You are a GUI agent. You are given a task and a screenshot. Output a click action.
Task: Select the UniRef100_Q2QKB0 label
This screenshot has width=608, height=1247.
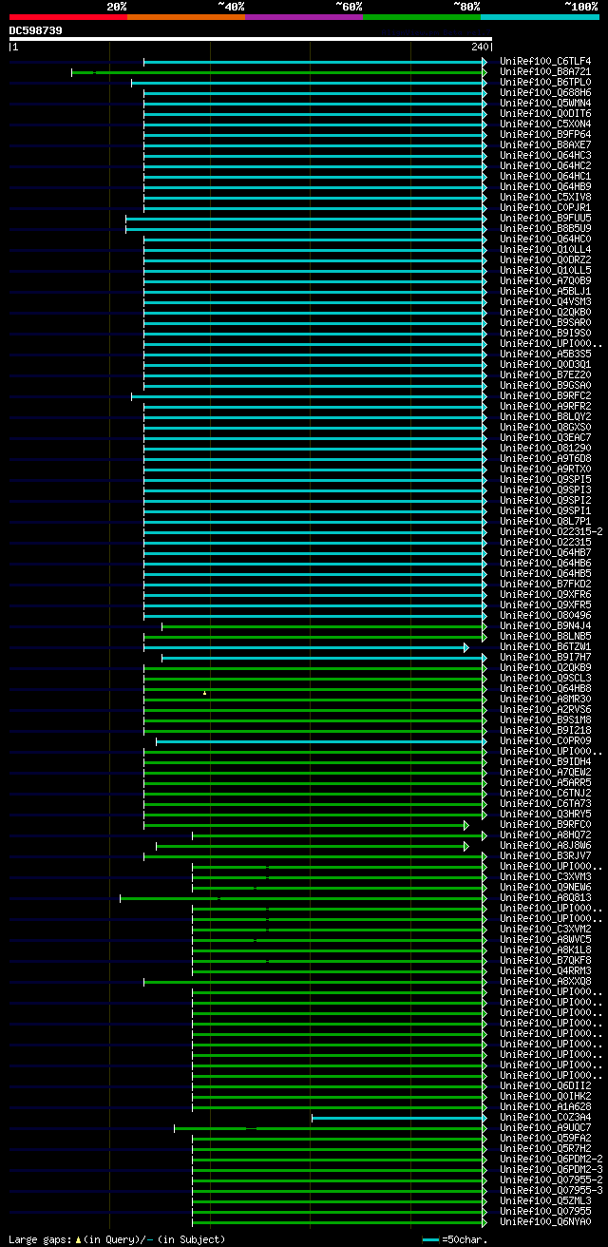pos(545,313)
